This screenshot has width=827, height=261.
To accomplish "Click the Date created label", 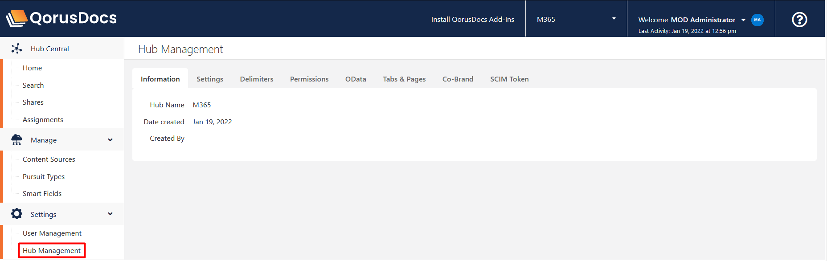I will 164,122.
